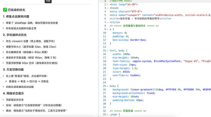Click the bullet 在线：绿色提示

pyautogui.click(x=34, y=105)
